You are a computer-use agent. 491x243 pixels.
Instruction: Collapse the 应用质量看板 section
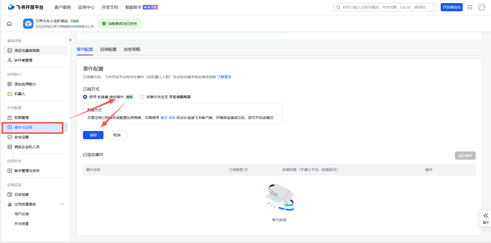tap(62, 204)
